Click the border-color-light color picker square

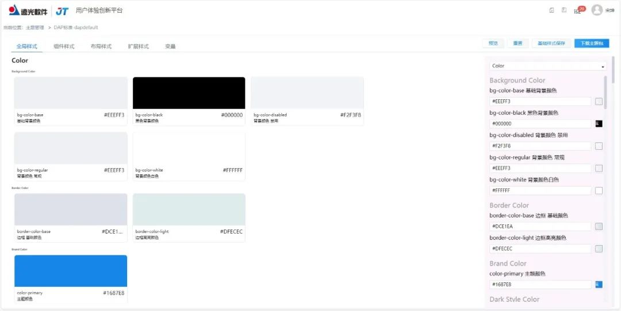(599, 248)
